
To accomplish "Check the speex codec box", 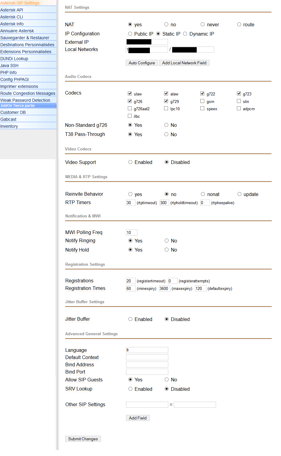I will (202, 108).
